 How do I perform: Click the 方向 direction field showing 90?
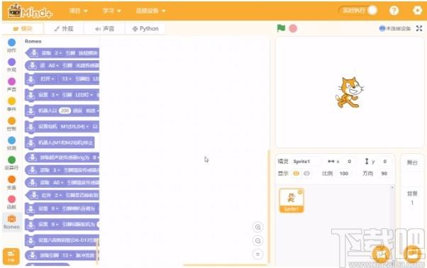click(x=384, y=173)
